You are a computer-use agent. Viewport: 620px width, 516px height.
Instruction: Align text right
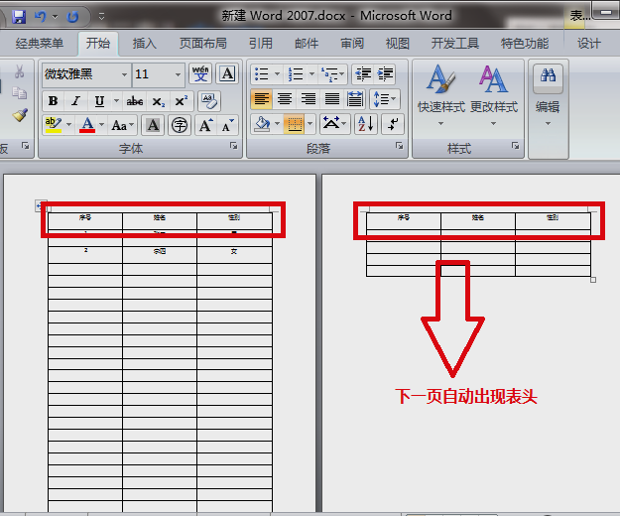[309, 99]
